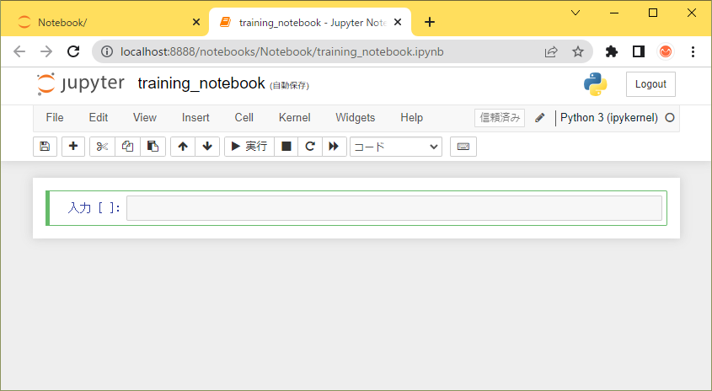The width and height of the screenshot is (712, 391).
Task: Move the selected cell up with the arrow
Action: coord(183,147)
